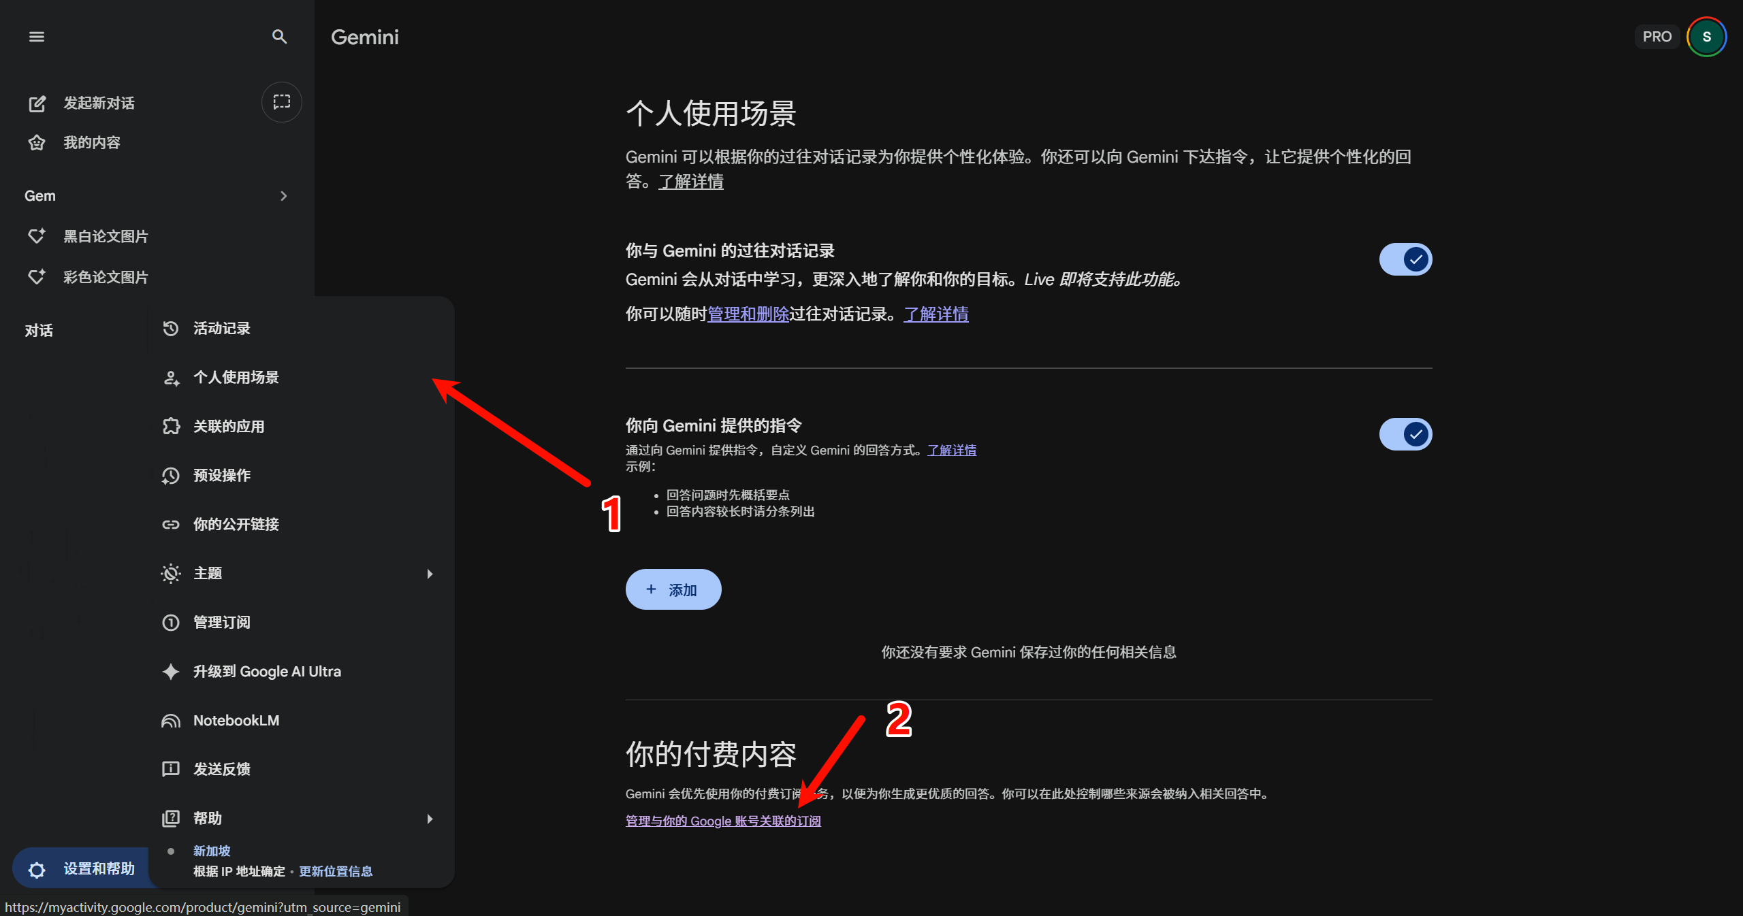This screenshot has width=1743, height=916.
Task: Open 关联的应用 menu item
Action: coord(301,427)
